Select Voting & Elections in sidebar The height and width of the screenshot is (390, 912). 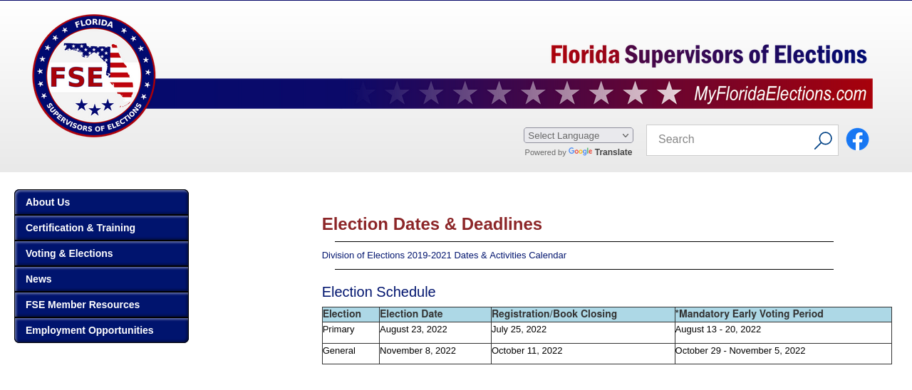click(x=101, y=253)
